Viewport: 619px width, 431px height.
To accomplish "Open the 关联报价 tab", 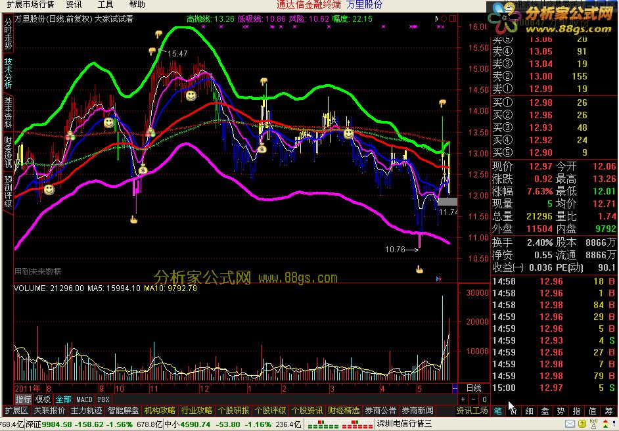I will 49,411.
